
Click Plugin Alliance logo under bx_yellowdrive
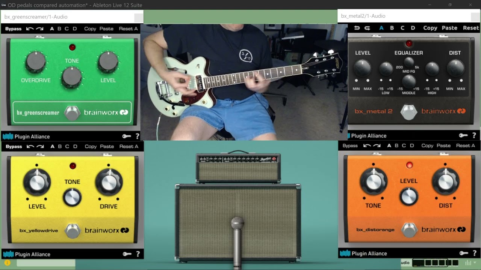click(26, 254)
